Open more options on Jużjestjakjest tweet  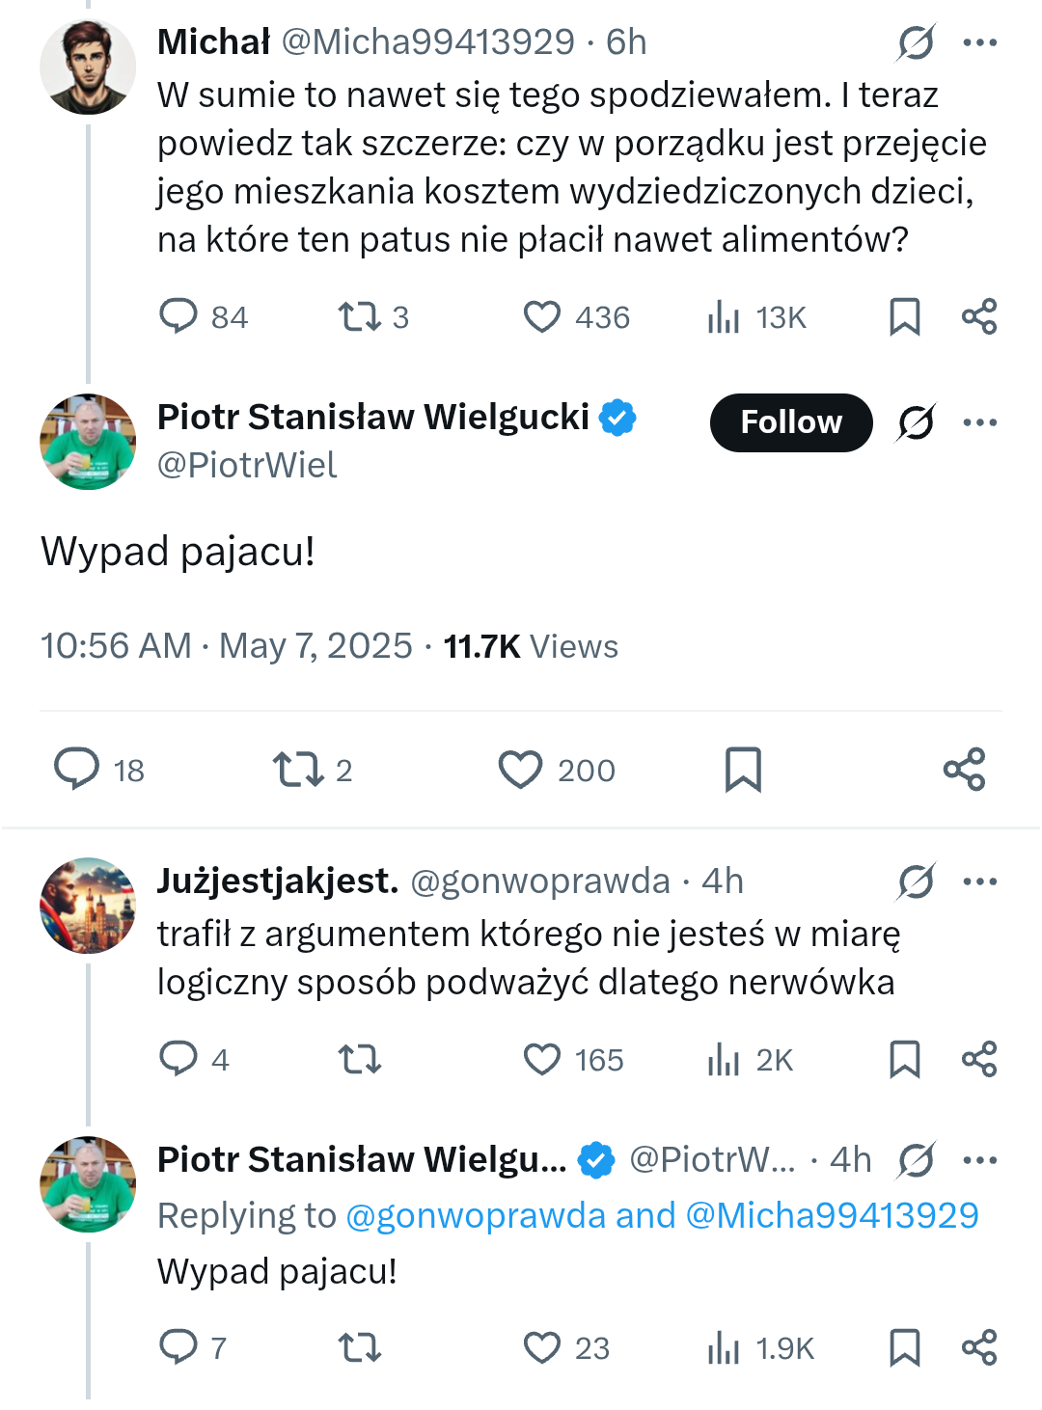979,881
